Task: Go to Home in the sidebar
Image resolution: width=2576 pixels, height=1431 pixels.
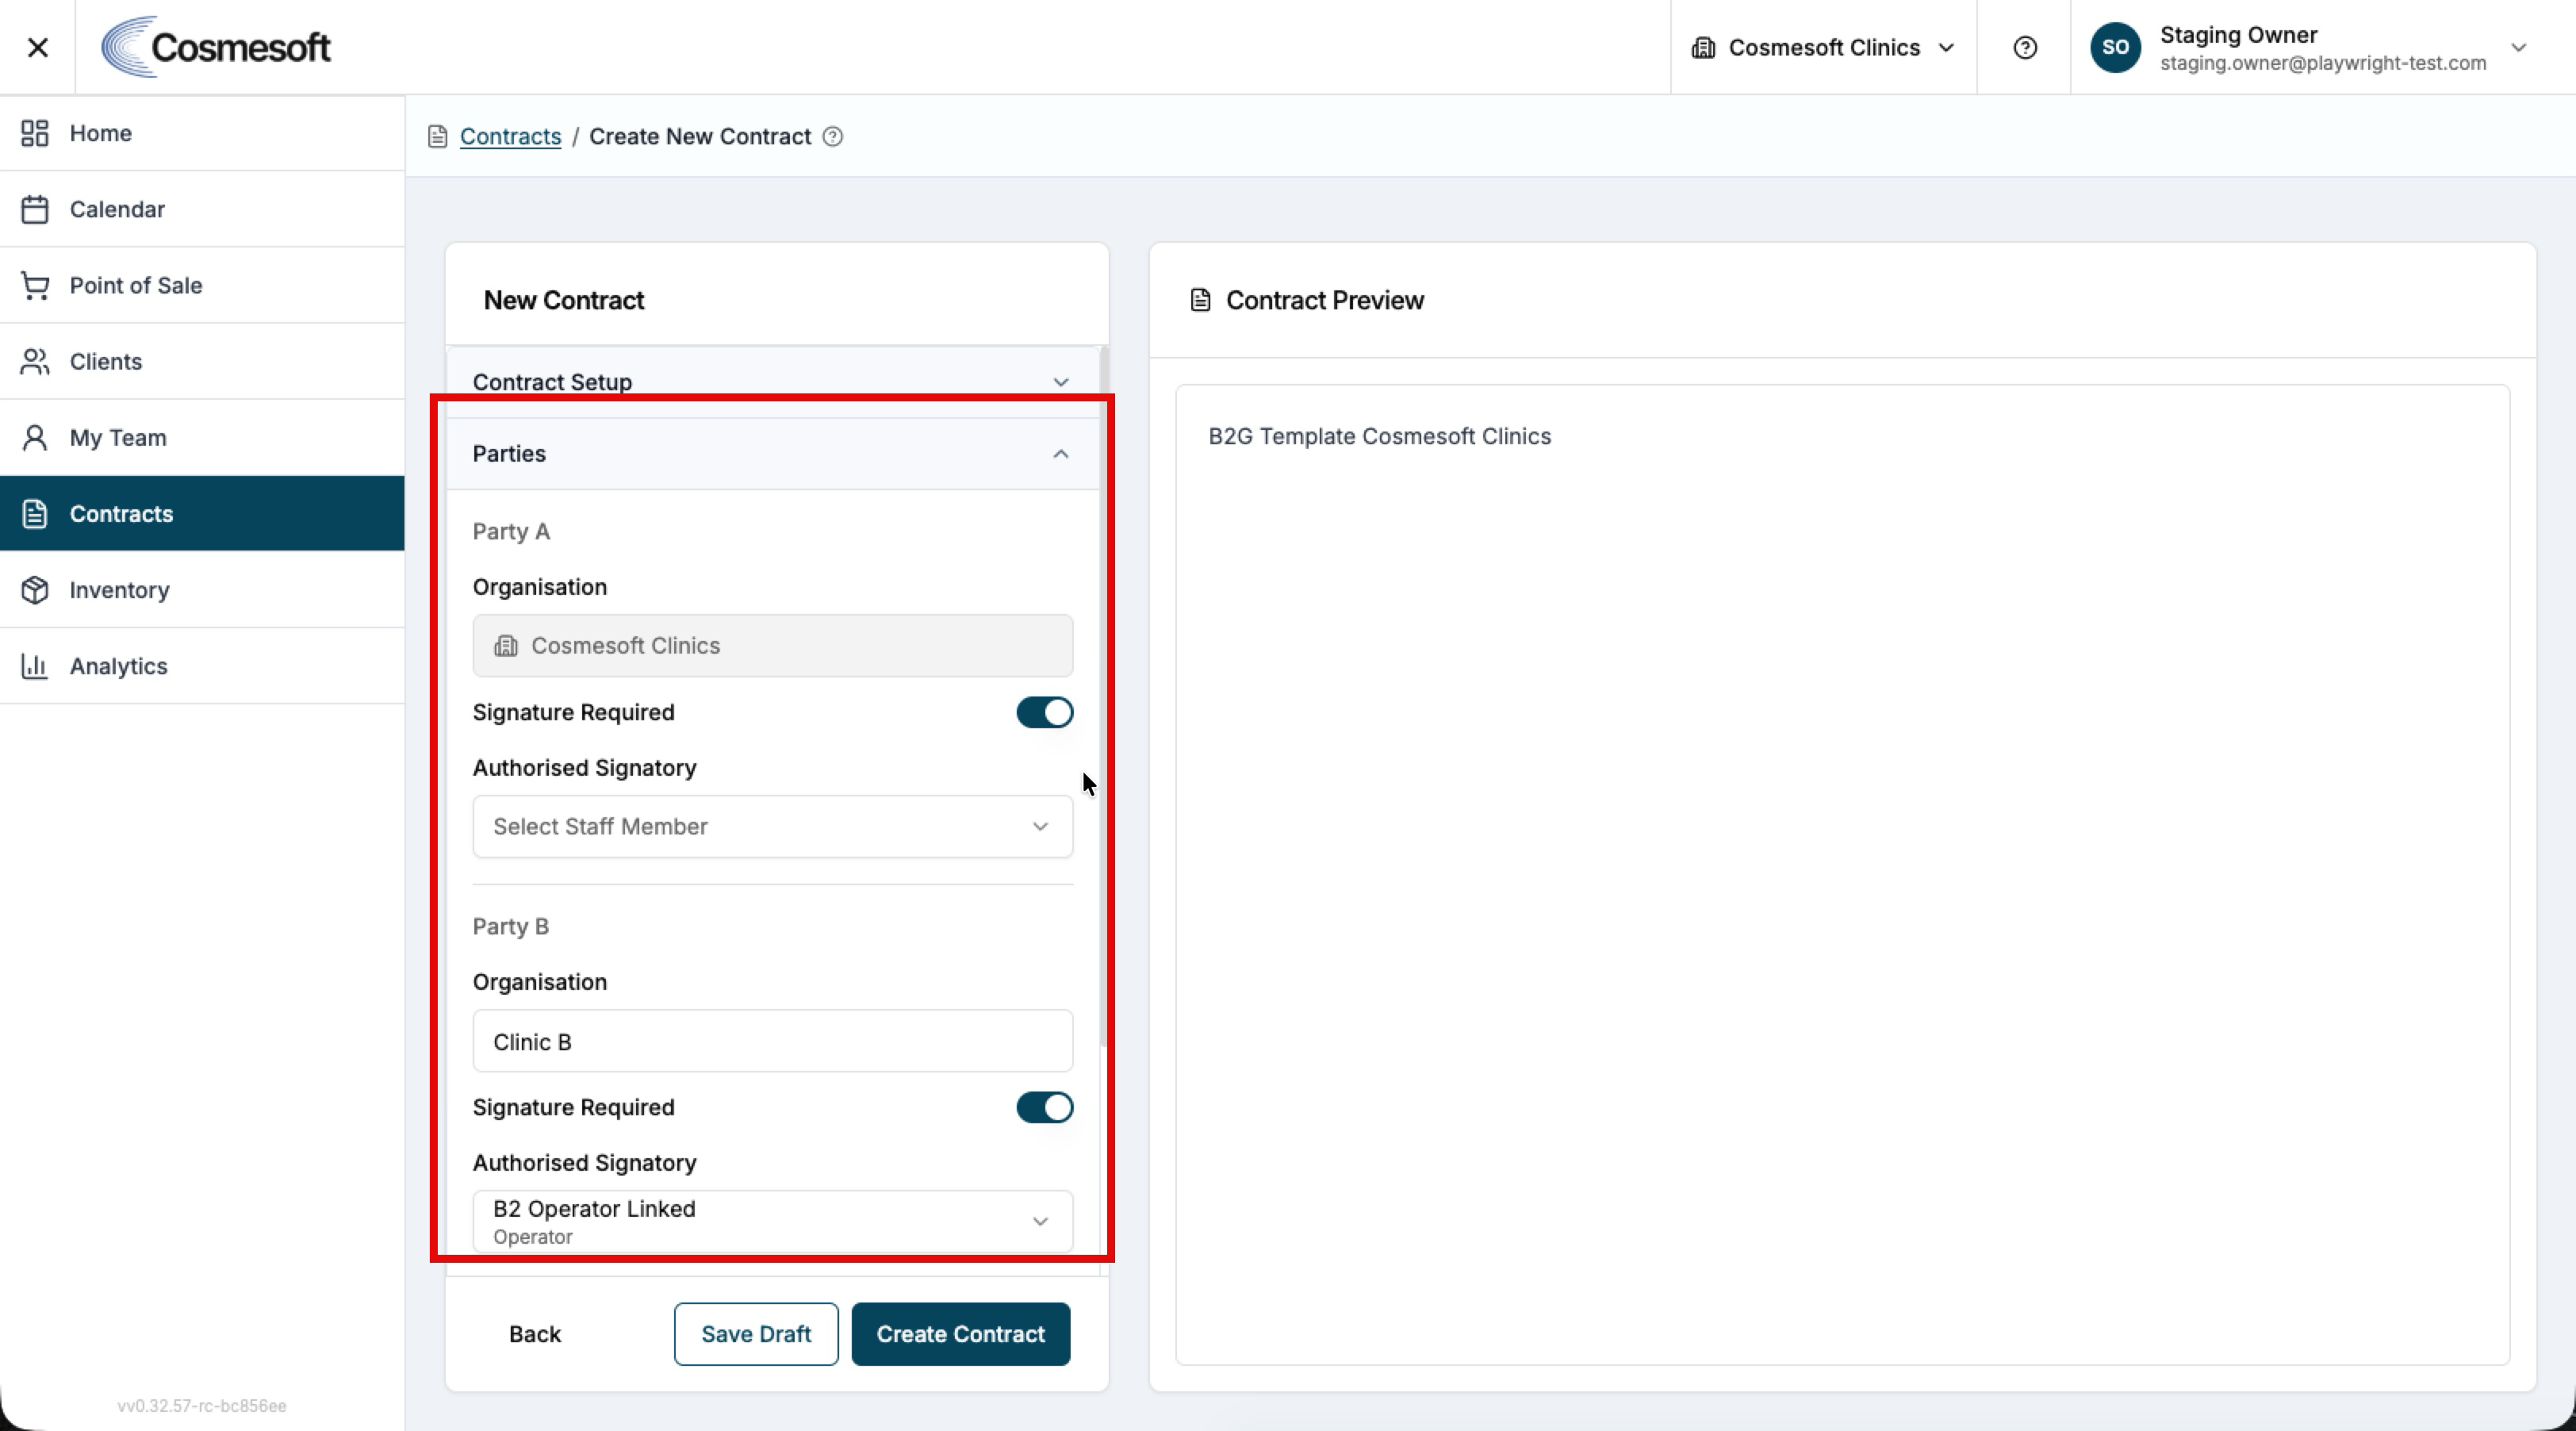Action: [x=202, y=133]
